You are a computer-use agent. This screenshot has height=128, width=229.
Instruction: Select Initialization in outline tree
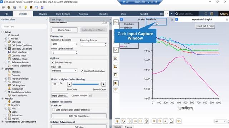pyautogui.click(x=18, y=89)
